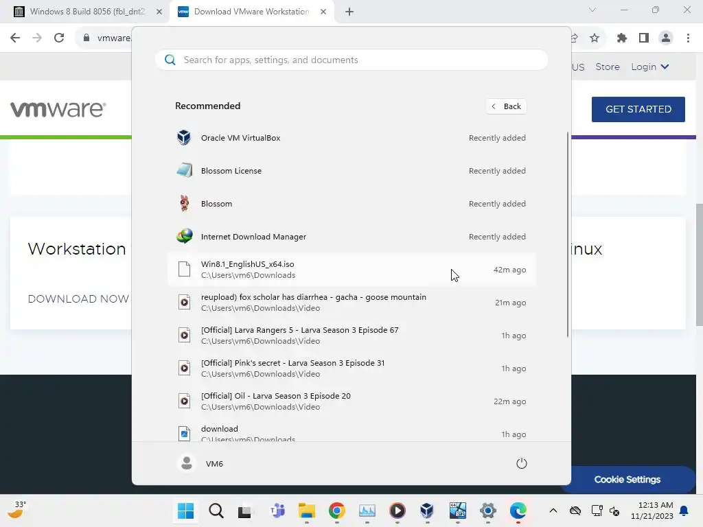Open Task View on taskbar
Image resolution: width=703 pixels, height=527 pixels.
pos(246,511)
